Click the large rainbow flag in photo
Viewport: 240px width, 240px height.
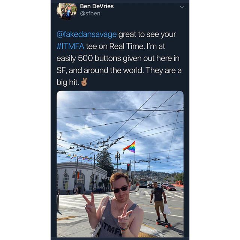tap(129, 147)
